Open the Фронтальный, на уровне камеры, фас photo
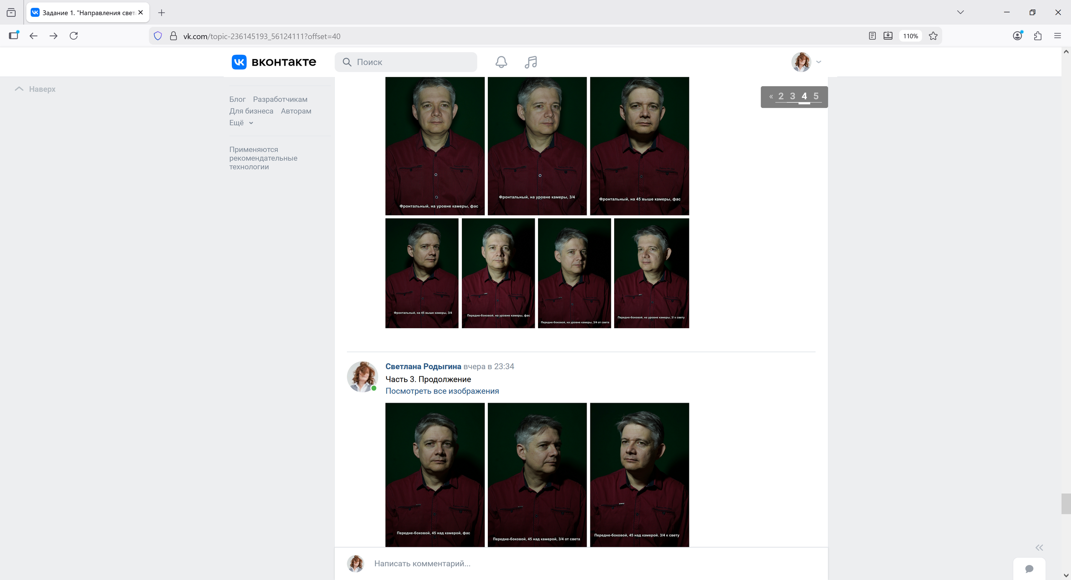Screen dimensions: 1071x580 pyautogui.click(x=435, y=146)
